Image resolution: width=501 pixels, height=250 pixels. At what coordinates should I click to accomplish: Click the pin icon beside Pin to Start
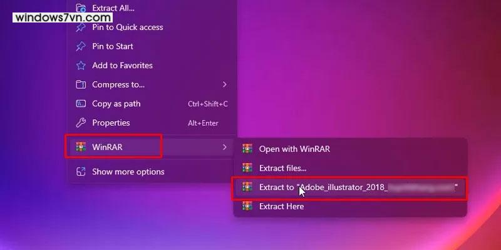point(81,46)
